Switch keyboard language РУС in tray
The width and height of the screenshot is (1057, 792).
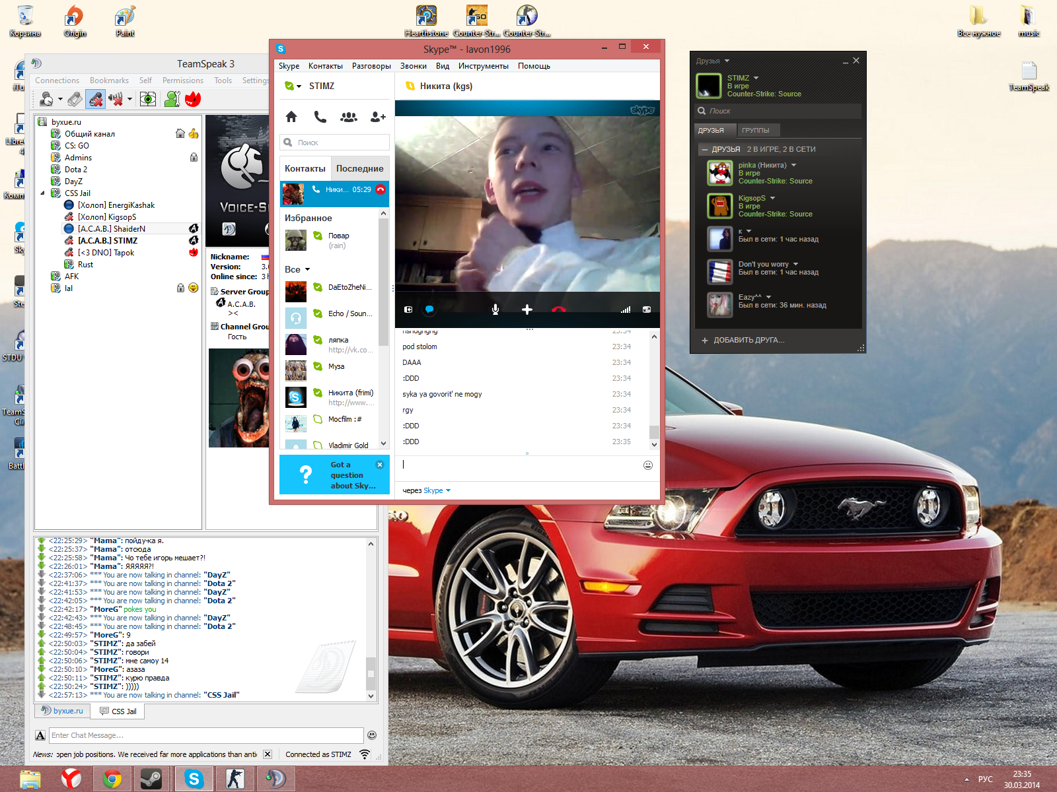(985, 779)
